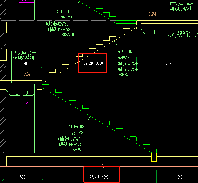Select the "2660" dimension value
Image resolution: width=198 pixels, height=183 pixels.
point(169,63)
